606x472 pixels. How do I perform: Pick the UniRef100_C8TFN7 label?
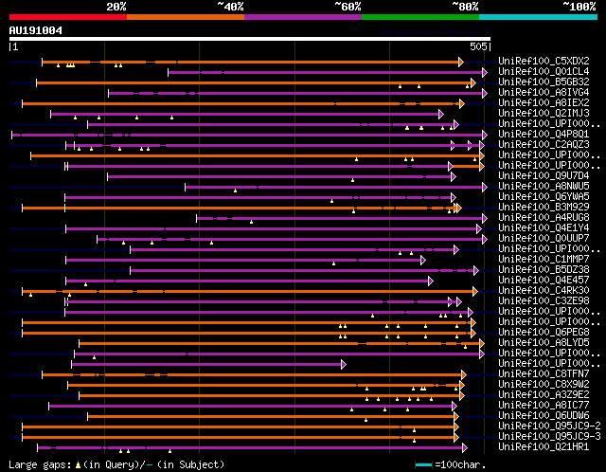(544, 374)
